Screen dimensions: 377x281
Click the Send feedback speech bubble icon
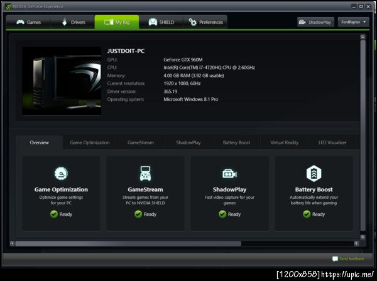(x=335, y=259)
